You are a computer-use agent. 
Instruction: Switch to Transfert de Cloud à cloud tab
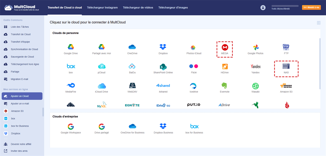[x=65, y=8]
